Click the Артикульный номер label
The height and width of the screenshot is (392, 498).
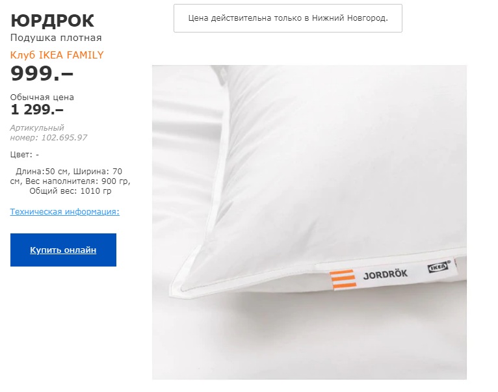[x=37, y=133]
